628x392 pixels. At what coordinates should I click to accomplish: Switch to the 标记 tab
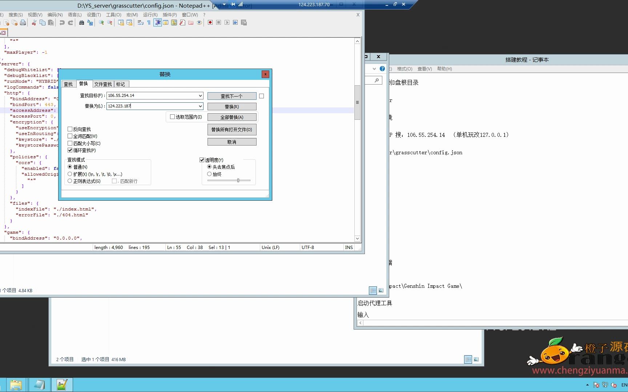(121, 84)
